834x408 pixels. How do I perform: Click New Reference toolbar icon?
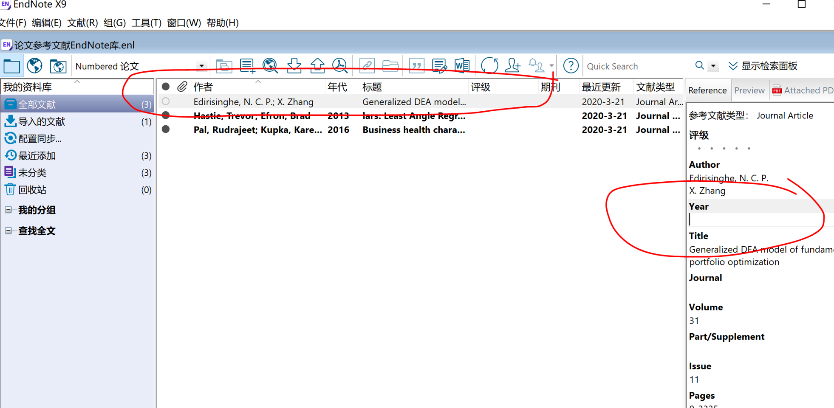[x=247, y=66]
